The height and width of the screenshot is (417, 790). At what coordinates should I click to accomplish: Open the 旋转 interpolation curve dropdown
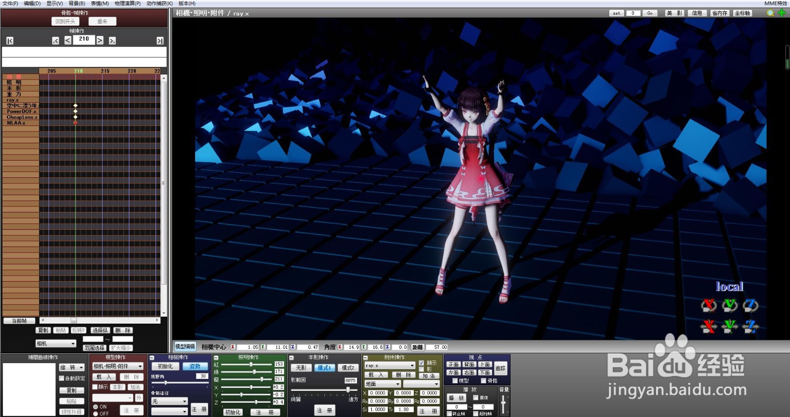72,367
